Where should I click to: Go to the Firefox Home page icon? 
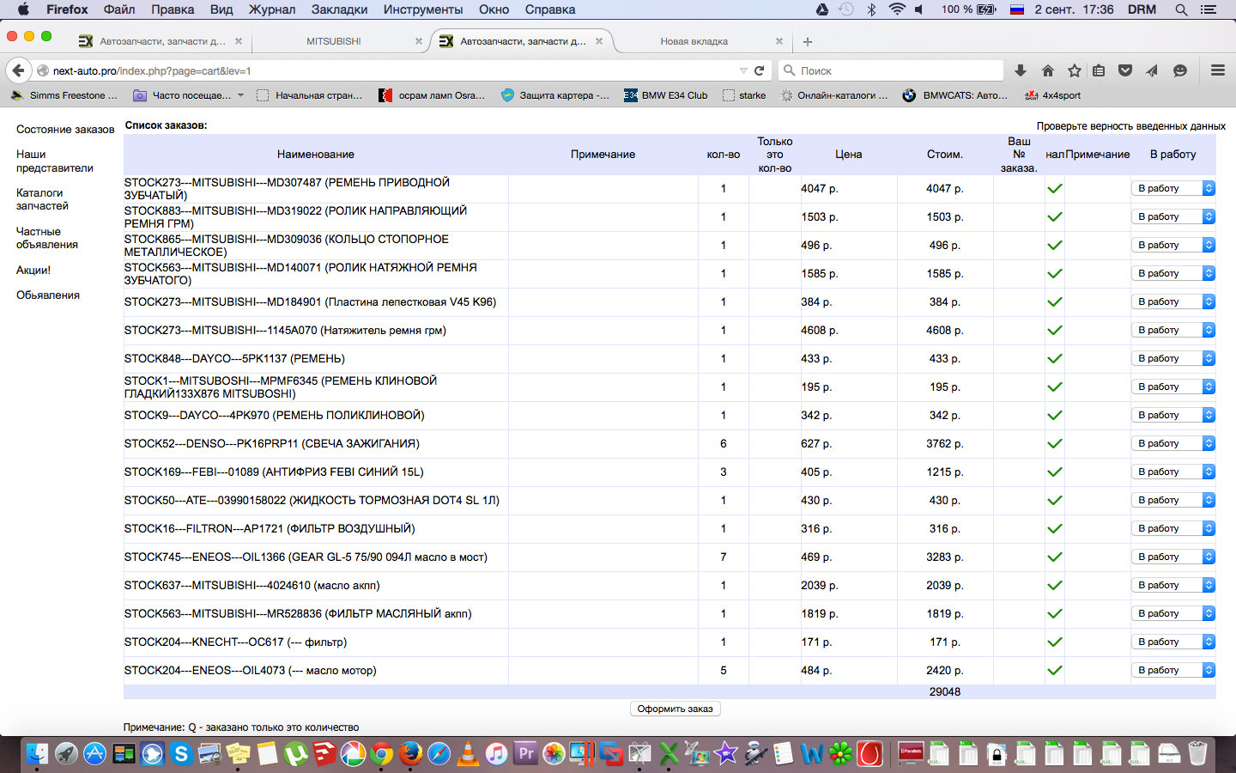tap(1047, 70)
